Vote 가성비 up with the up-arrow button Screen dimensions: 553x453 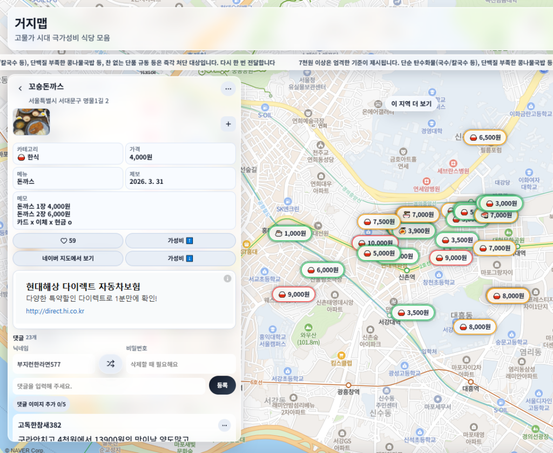pos(180,241)
